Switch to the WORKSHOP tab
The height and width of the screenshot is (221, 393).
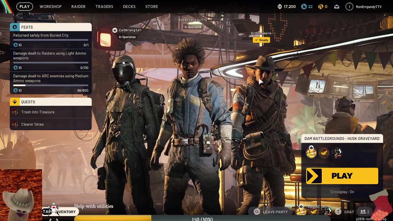pos(50,6)
